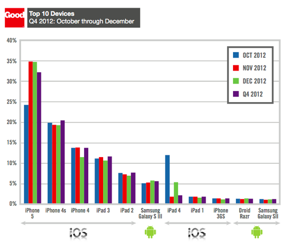The height and width of the screenshot is (242, 285).
Task: Click the 'iPhone 3GS' axis label
Action: (x=221, y=213)
